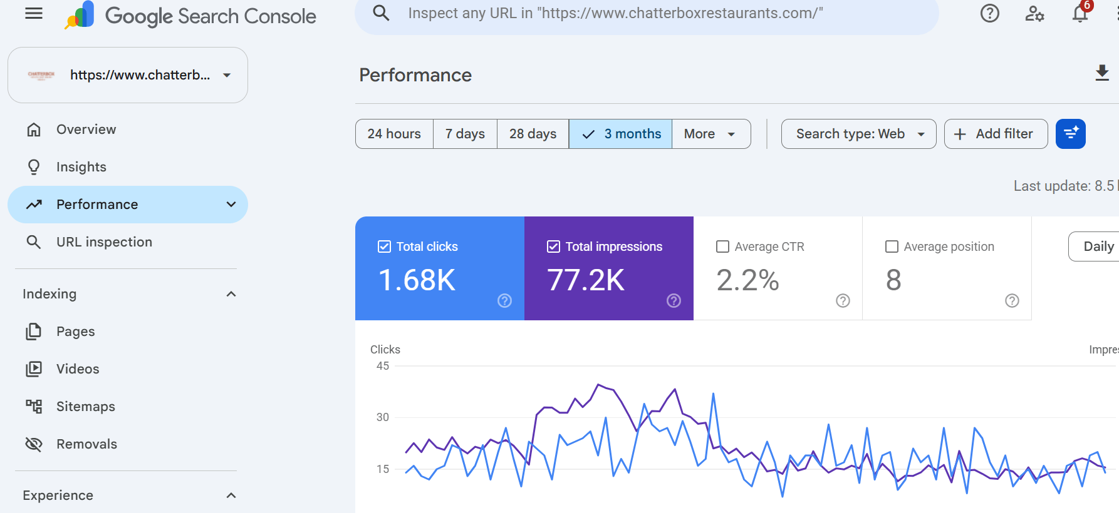Open the Performance sidebar item
Image resolution: width=1119 pixels, height=513 pixels.
tap(128, 205)
